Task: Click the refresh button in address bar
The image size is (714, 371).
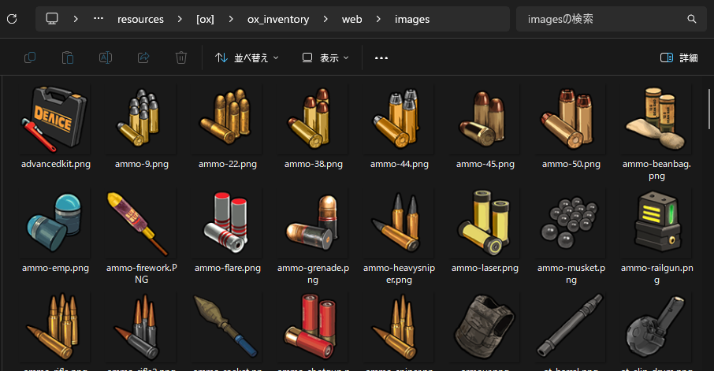Action: (x=12, y=19)
